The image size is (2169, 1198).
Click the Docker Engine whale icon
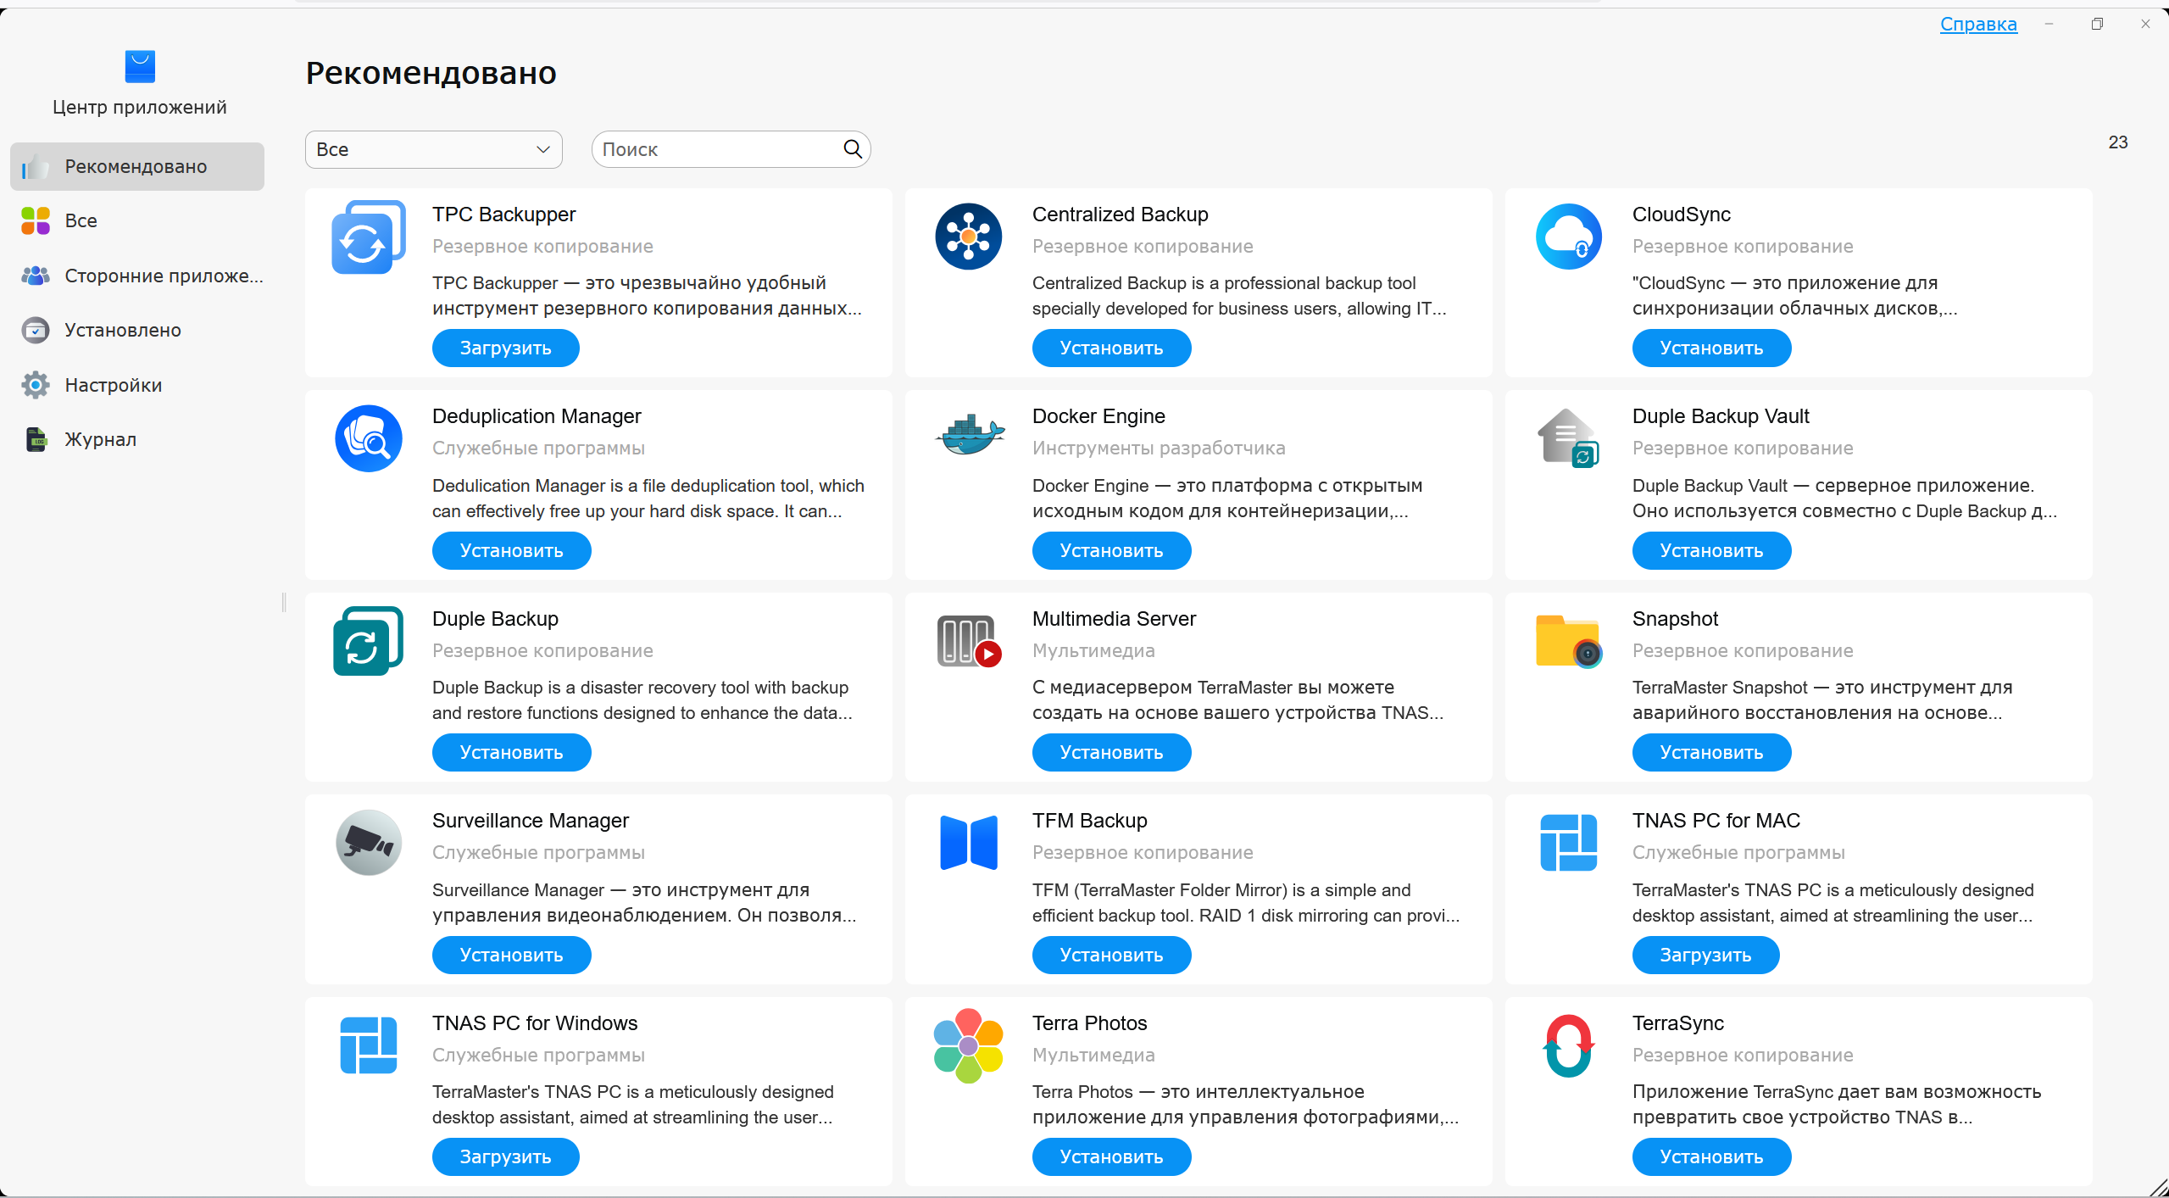(969, 436)
